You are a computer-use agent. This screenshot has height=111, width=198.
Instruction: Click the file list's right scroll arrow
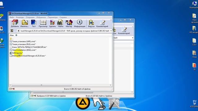click(110, 85)
